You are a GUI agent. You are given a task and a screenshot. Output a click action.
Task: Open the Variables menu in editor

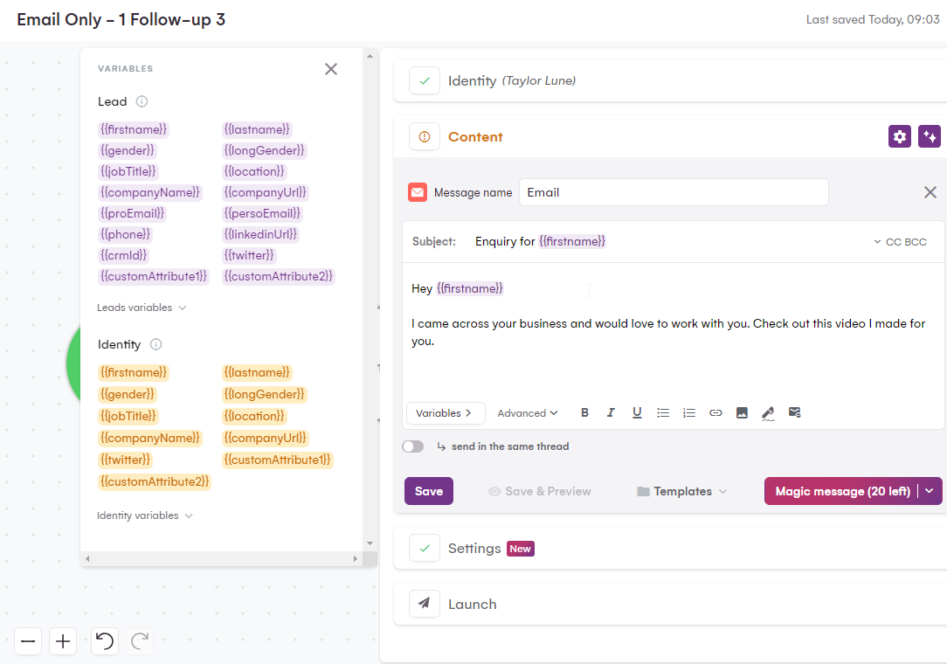(x=446, y=413)
